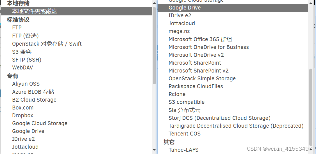Select the highlighted 本地文件夹或磁盘 option
The width and height of the screenshot is (316, 154).
click(76, 11)
